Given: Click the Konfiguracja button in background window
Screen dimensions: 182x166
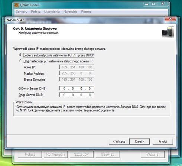Looking at the screenshot, I should [x=56, y=154].
